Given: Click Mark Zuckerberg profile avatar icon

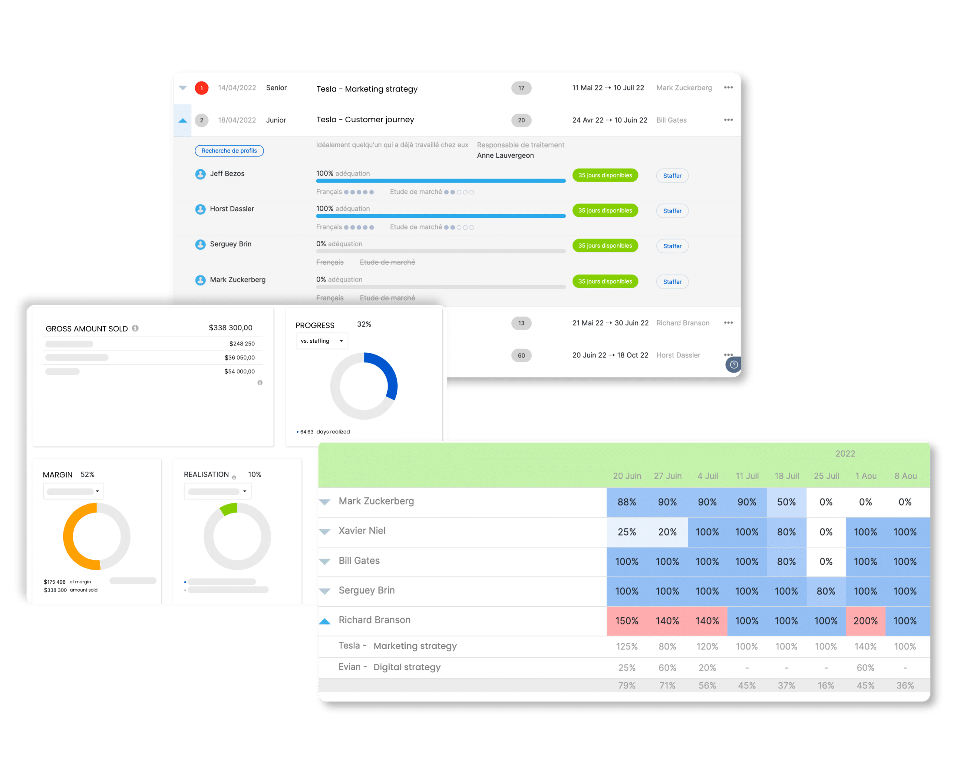Looking at the screenshot, I should 201,280.
